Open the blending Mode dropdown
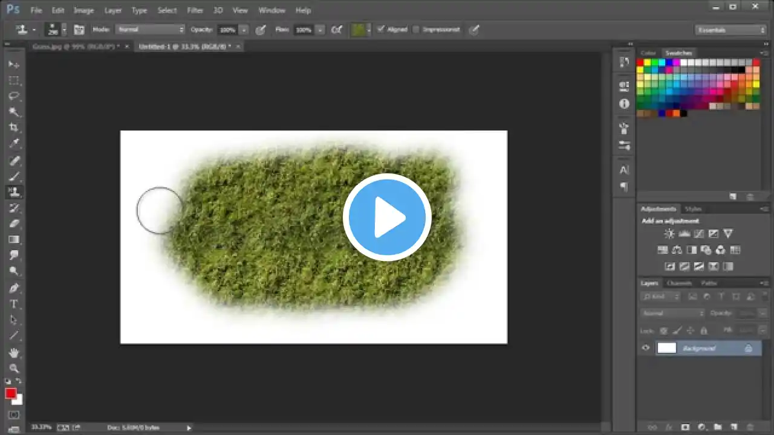The height and width of the screenshot is (435, 774). [x=151, y=29]
